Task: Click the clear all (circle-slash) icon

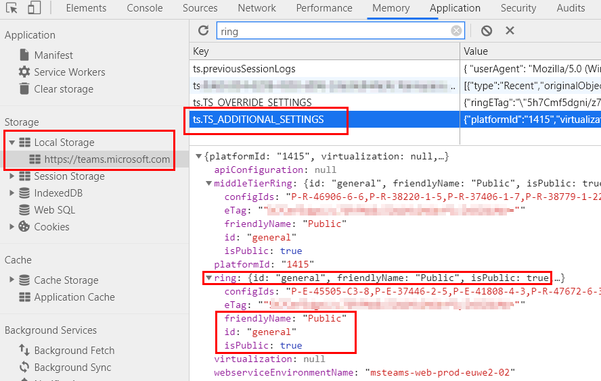Action: point(487,30)
